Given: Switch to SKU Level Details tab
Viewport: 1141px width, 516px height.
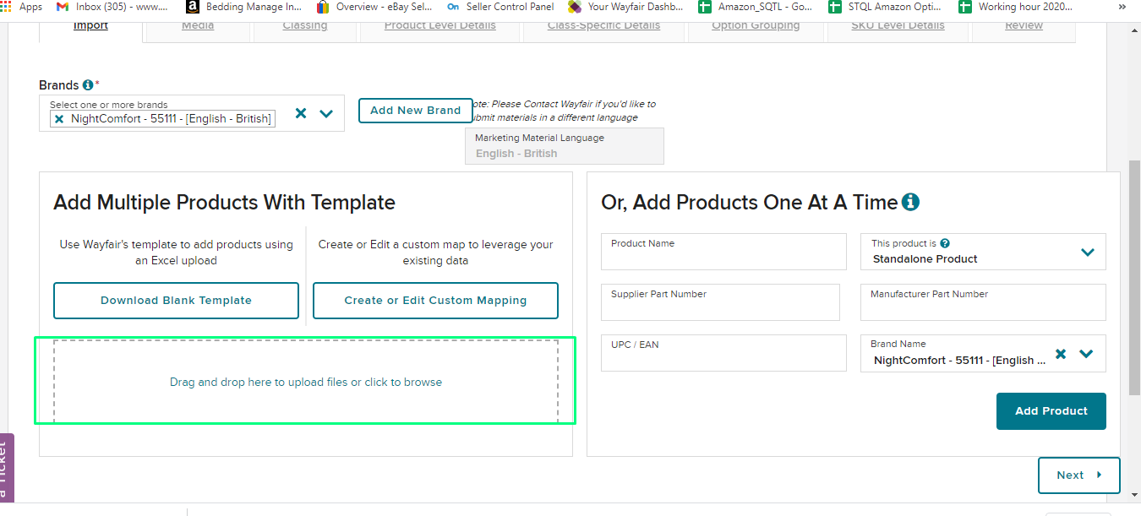Looking at the screenshot, I should pos(898,25).
